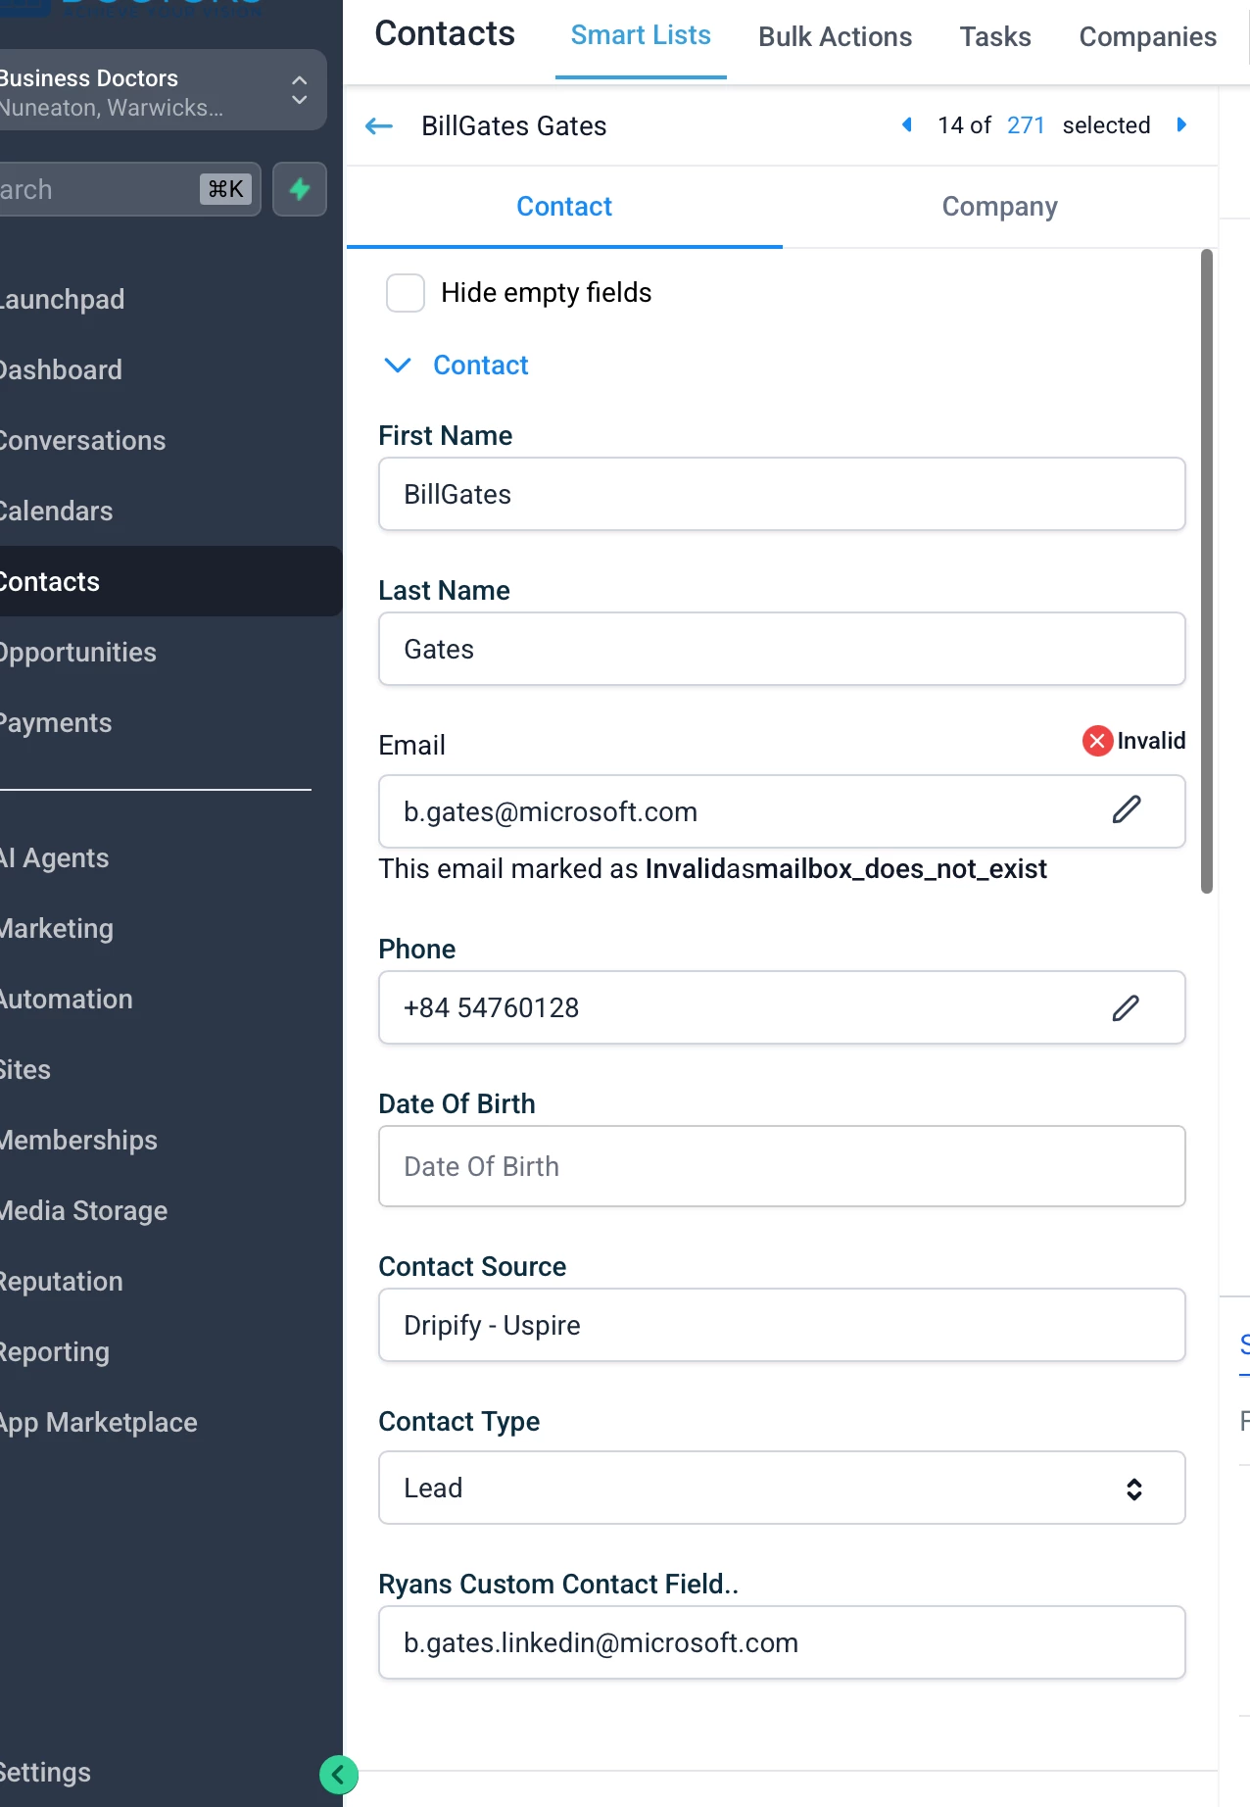Image resolution: width=1250 pixels, height=1807 pixels.
Task: Click the Date Of Birth field
Action: [782, 1166]
